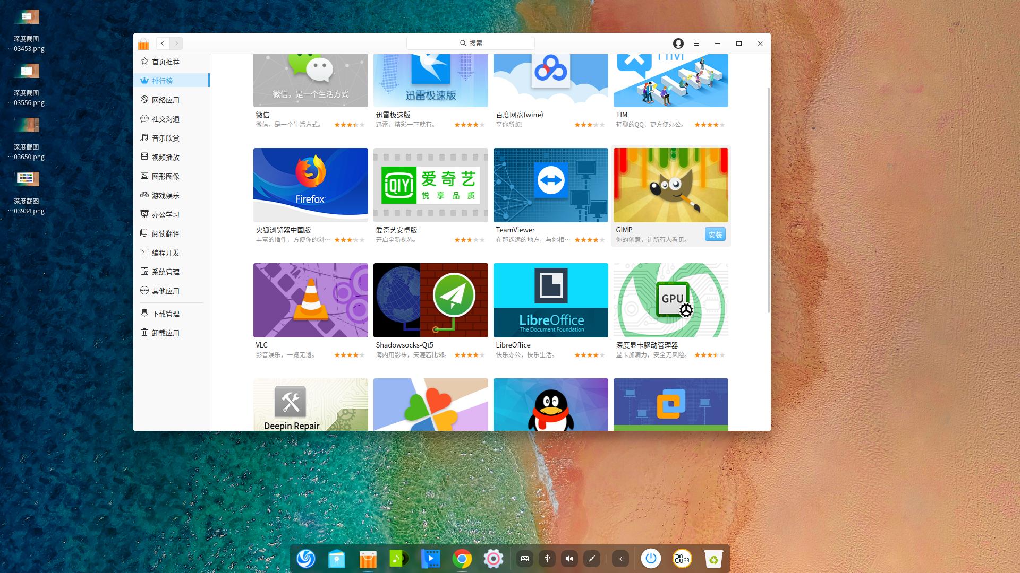
Task: Open 卸载应用 with trash icon
Action: (166, 333)
